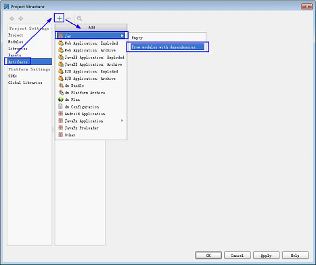This screenshot has width=316, height=265.
Task: Choose From modules with dependencies
Action: [x=168, y=47]
